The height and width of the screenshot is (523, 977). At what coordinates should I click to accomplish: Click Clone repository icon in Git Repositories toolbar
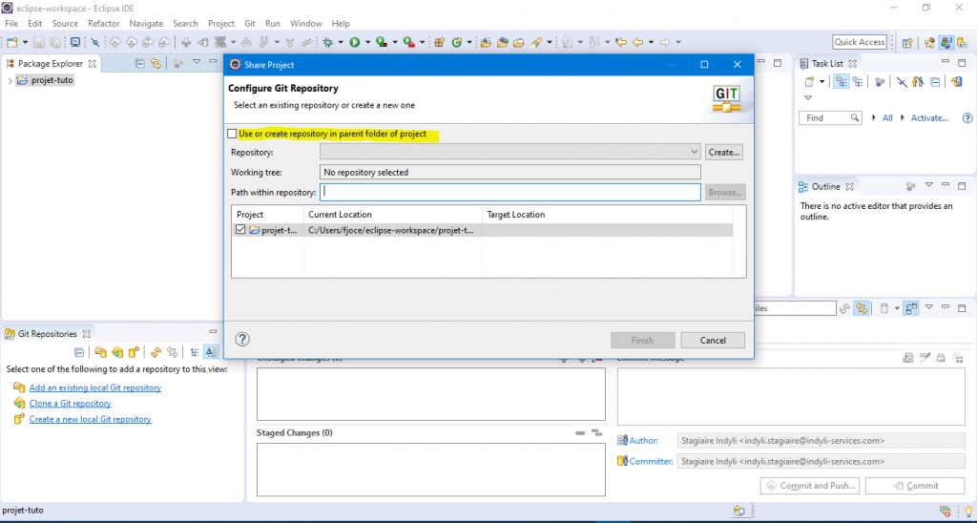(117, 351)
